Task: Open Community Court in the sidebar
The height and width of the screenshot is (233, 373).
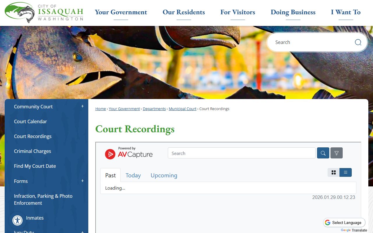Action: click(33, 107)
